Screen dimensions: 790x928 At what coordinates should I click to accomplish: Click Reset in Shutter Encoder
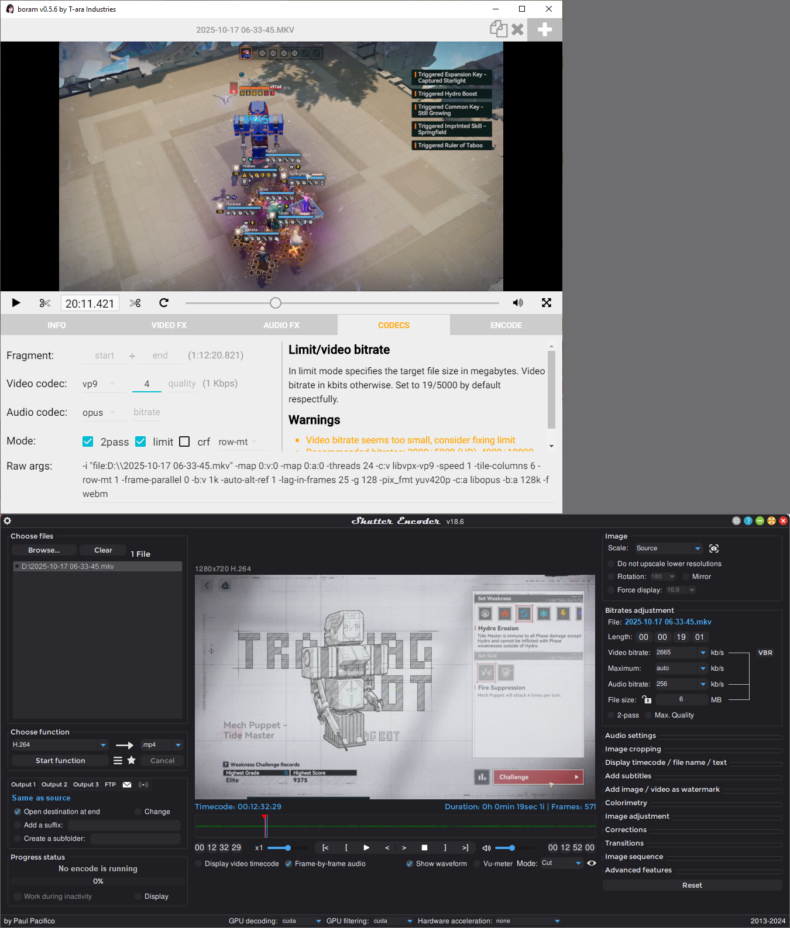point(692,885)
